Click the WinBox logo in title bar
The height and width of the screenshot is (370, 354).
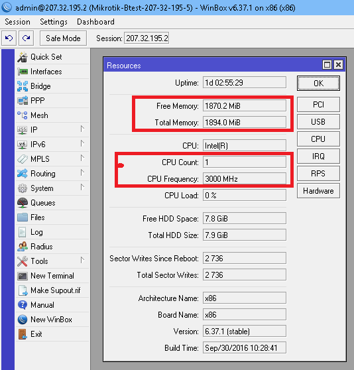click(7, 7)
